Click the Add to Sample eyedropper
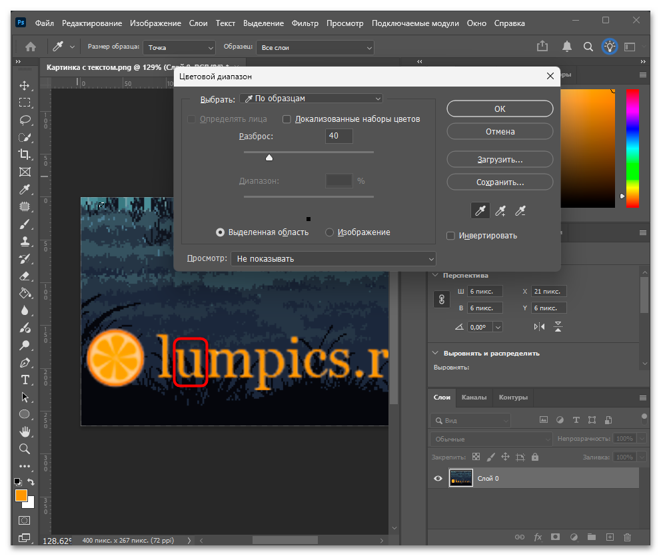 click(500, 210)
